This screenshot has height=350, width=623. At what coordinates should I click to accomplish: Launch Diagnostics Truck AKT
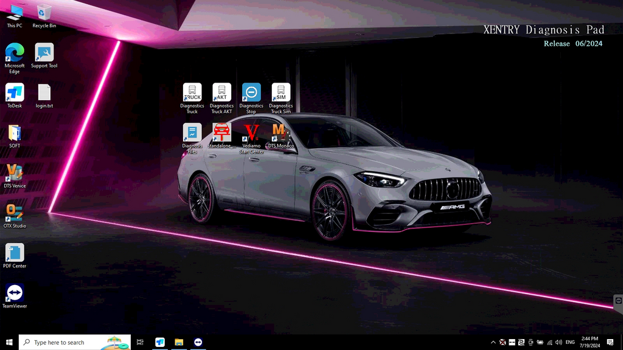[x=221, y=93]
